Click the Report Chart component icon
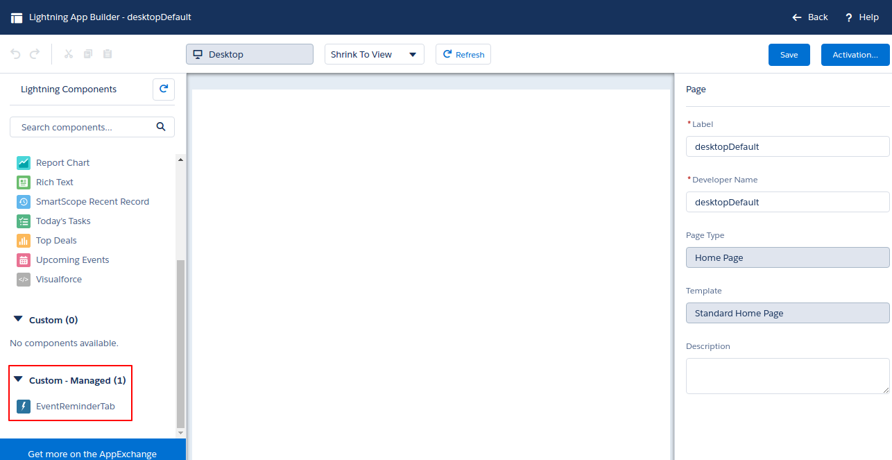The width and height of the screenshot is (892, 460). [x=24, y=163]
